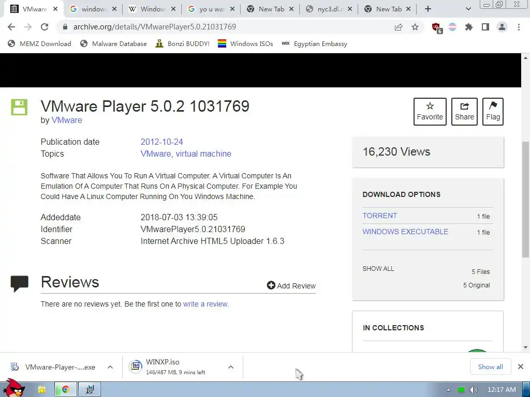
Task: Click the Angry Birds start button
Action: point(13,388)
